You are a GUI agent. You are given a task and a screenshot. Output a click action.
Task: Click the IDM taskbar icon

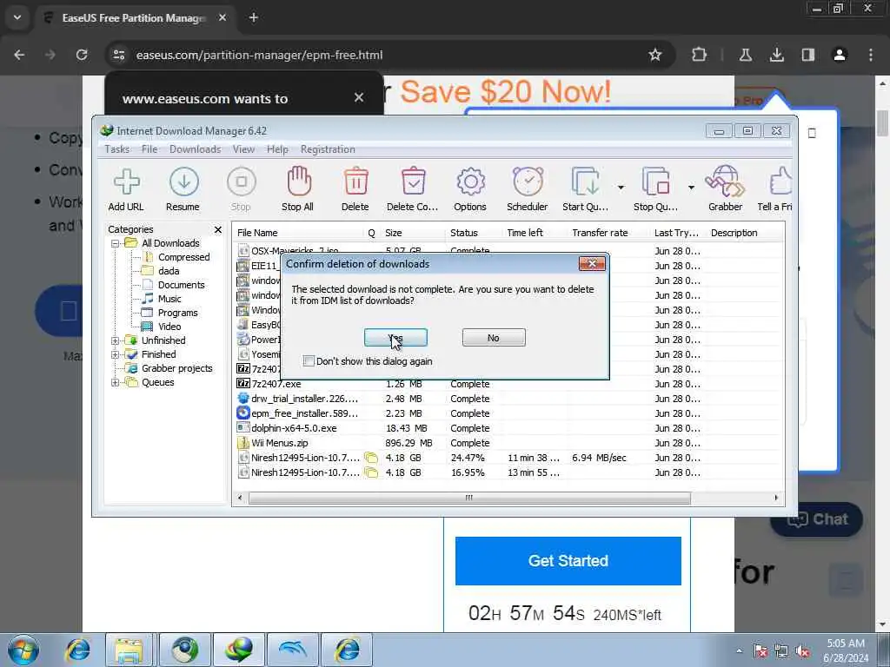(x=238, y=650)
